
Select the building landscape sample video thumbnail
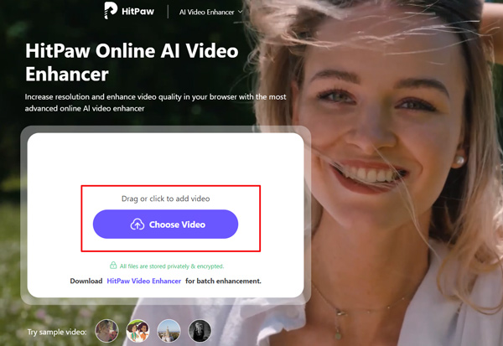(169, 331)
